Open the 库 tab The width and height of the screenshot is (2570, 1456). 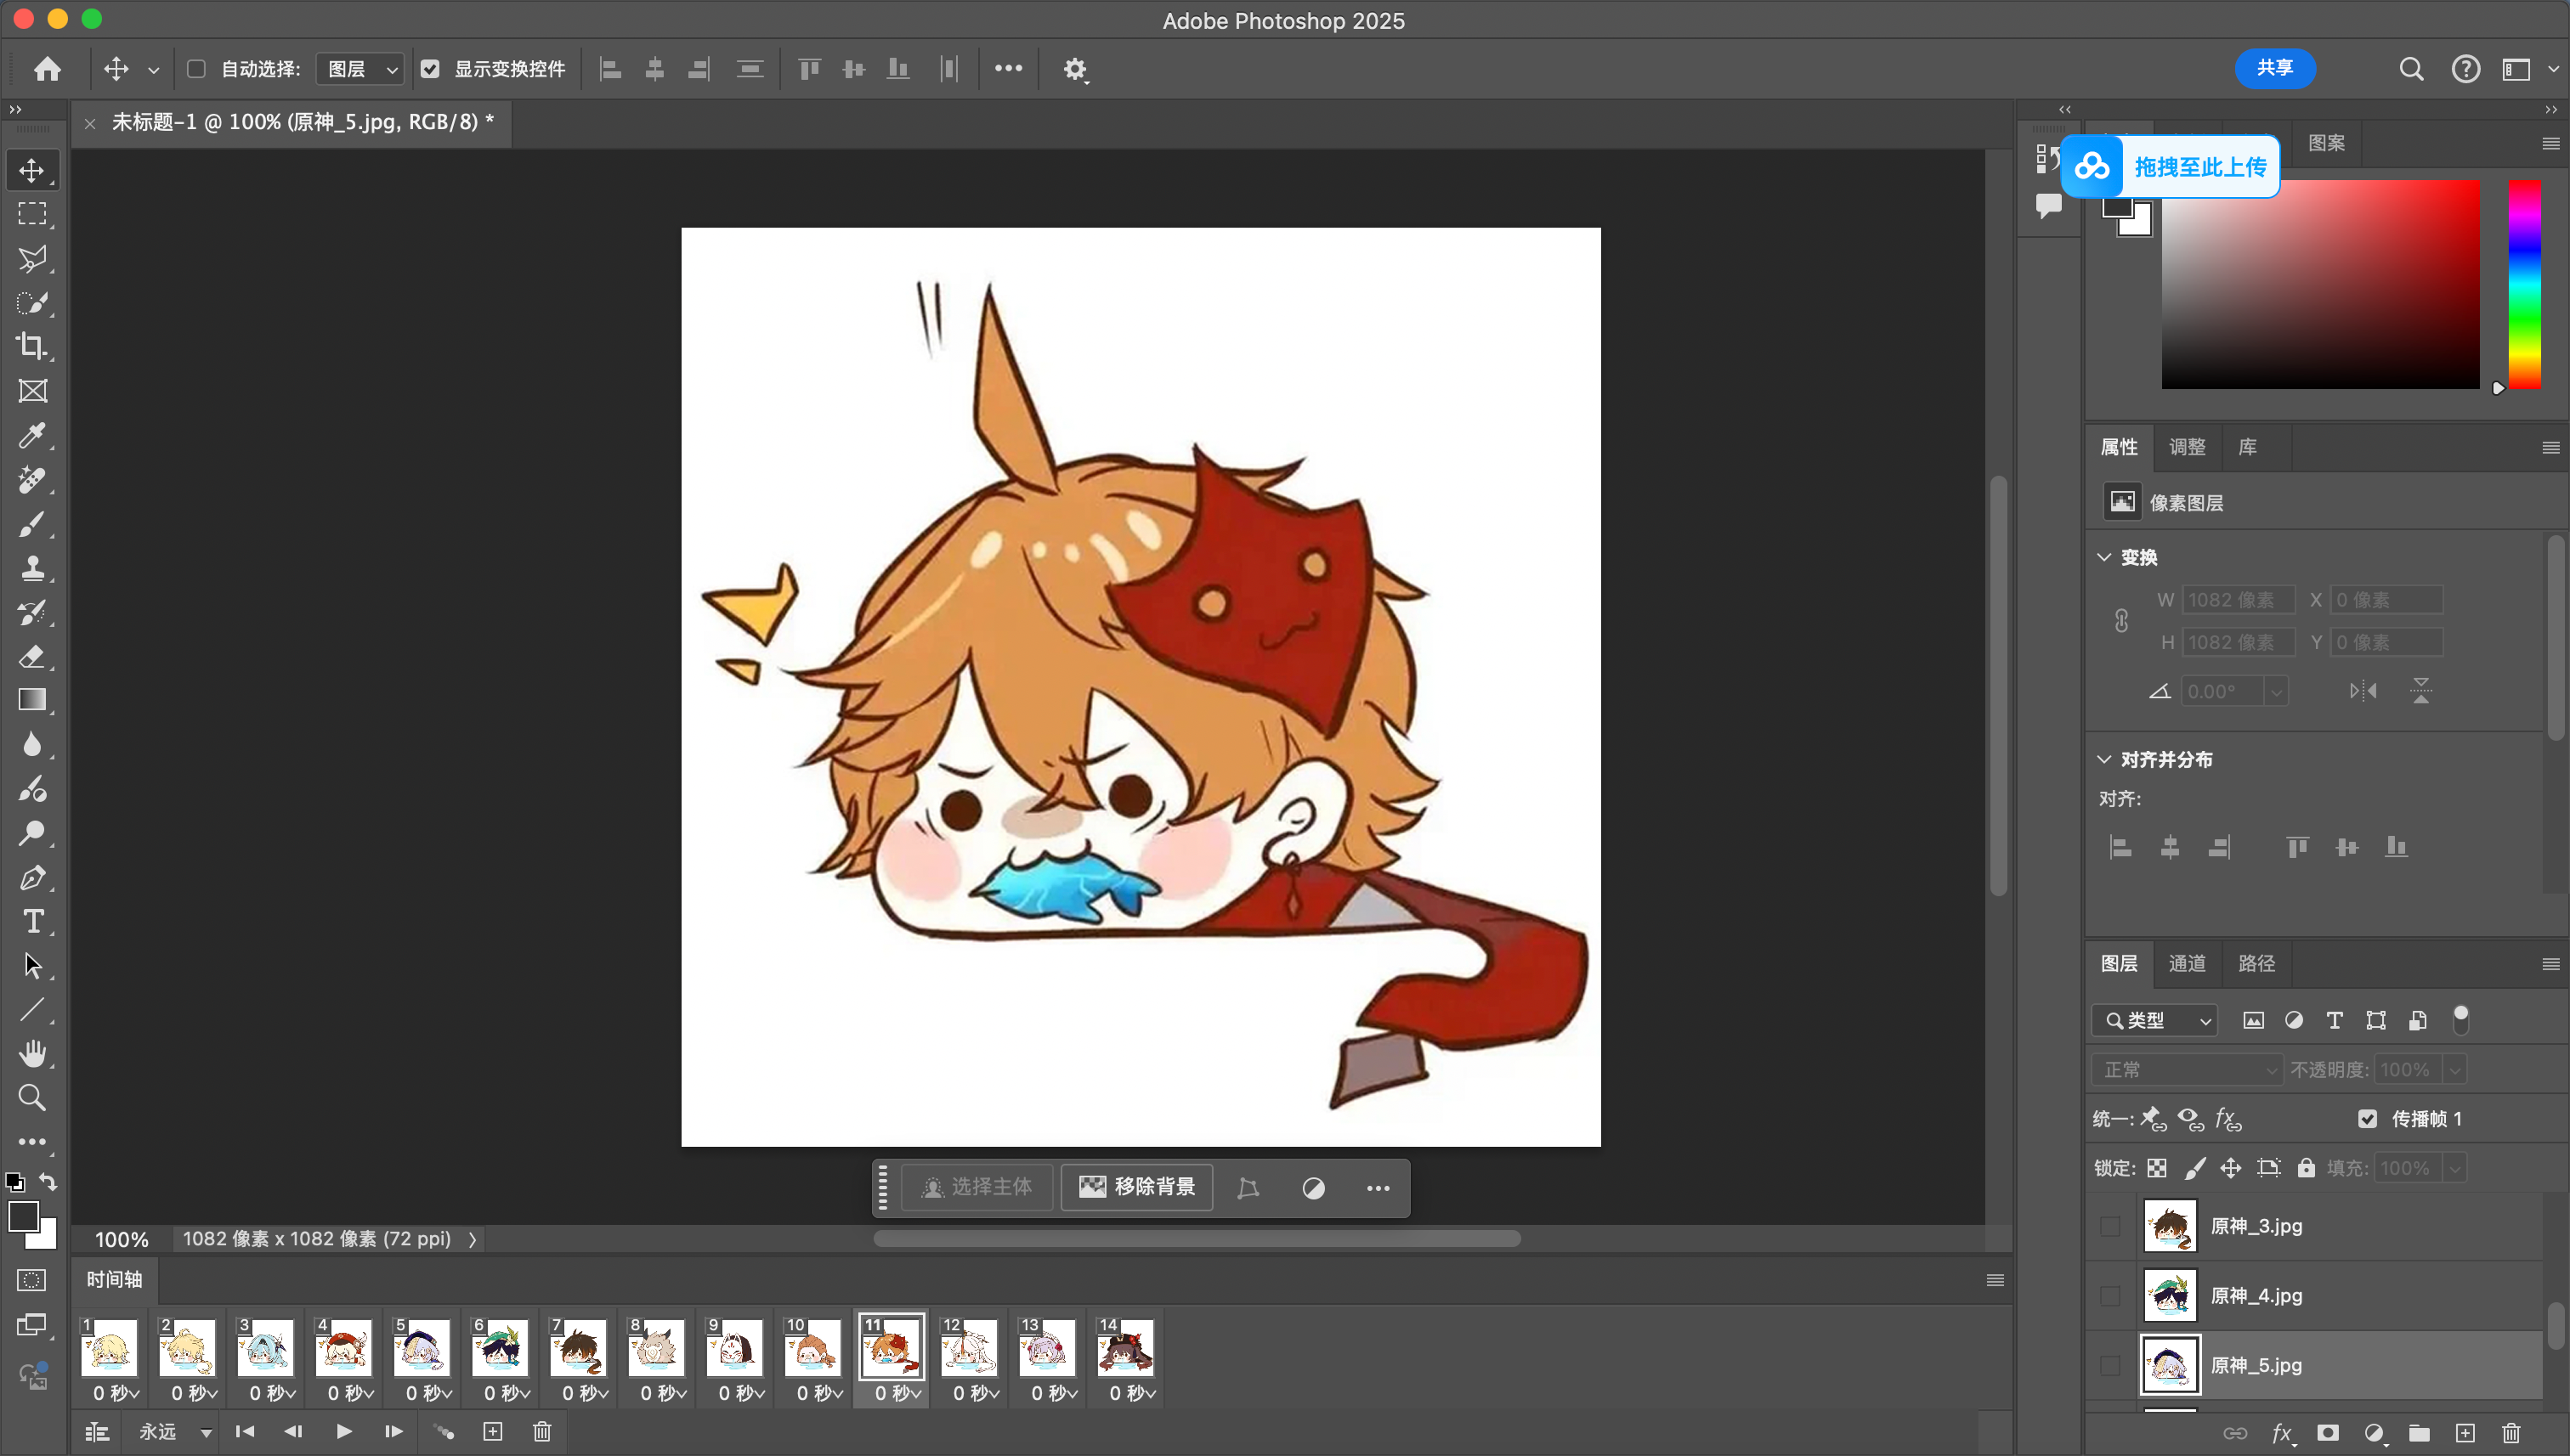pos(2247,447)
